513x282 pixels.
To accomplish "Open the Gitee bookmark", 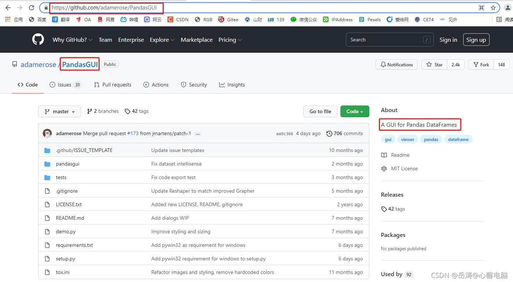I will click(x=228, y=19).
